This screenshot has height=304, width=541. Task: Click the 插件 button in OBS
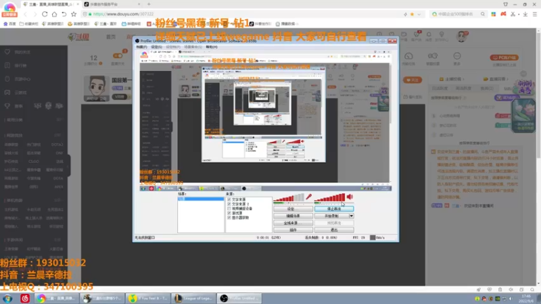[x=293, y=230]
